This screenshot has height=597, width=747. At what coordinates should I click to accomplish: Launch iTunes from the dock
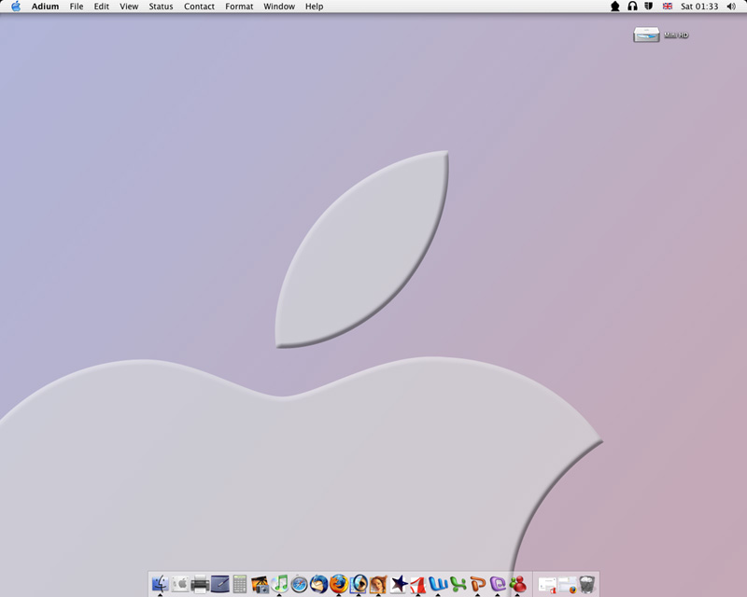click(279, 585)
